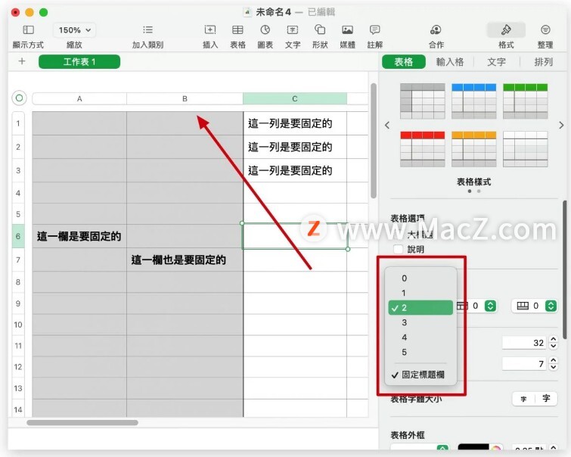Toggle 固定標題欄 freeze header columns option

(x=420, y=375)
